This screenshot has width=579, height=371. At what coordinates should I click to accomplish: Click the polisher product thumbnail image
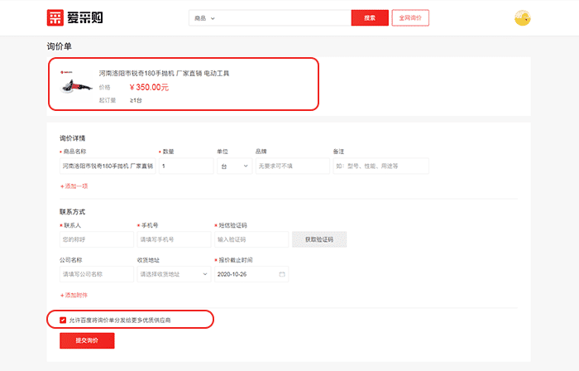[x=74, y=84]
